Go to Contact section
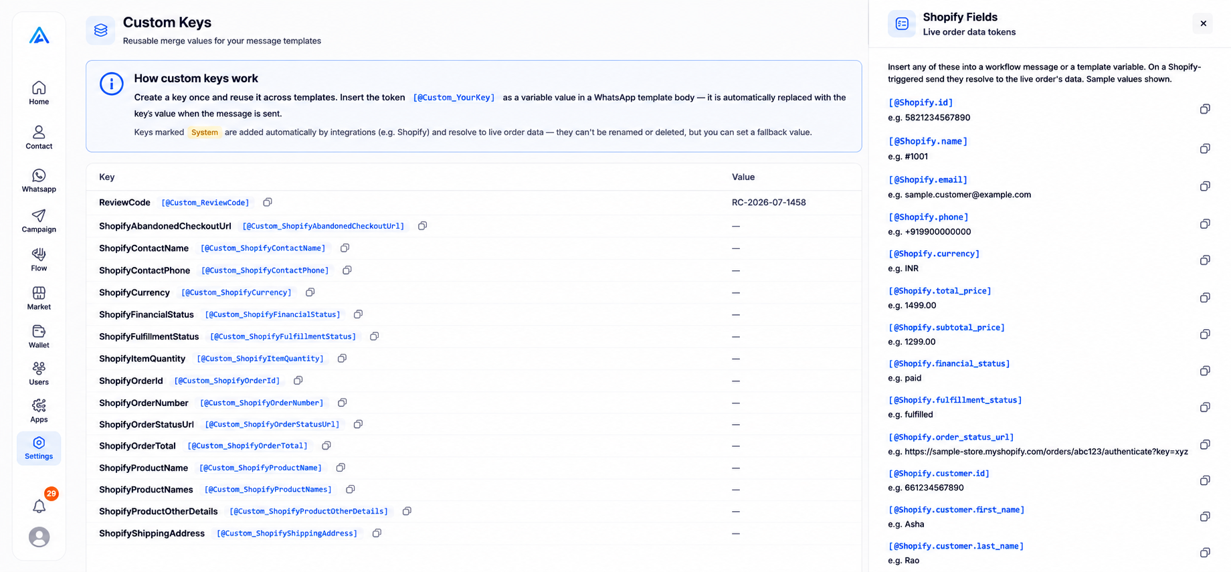The width and height of the screenshot is (1231, 572). click(39, 137)
